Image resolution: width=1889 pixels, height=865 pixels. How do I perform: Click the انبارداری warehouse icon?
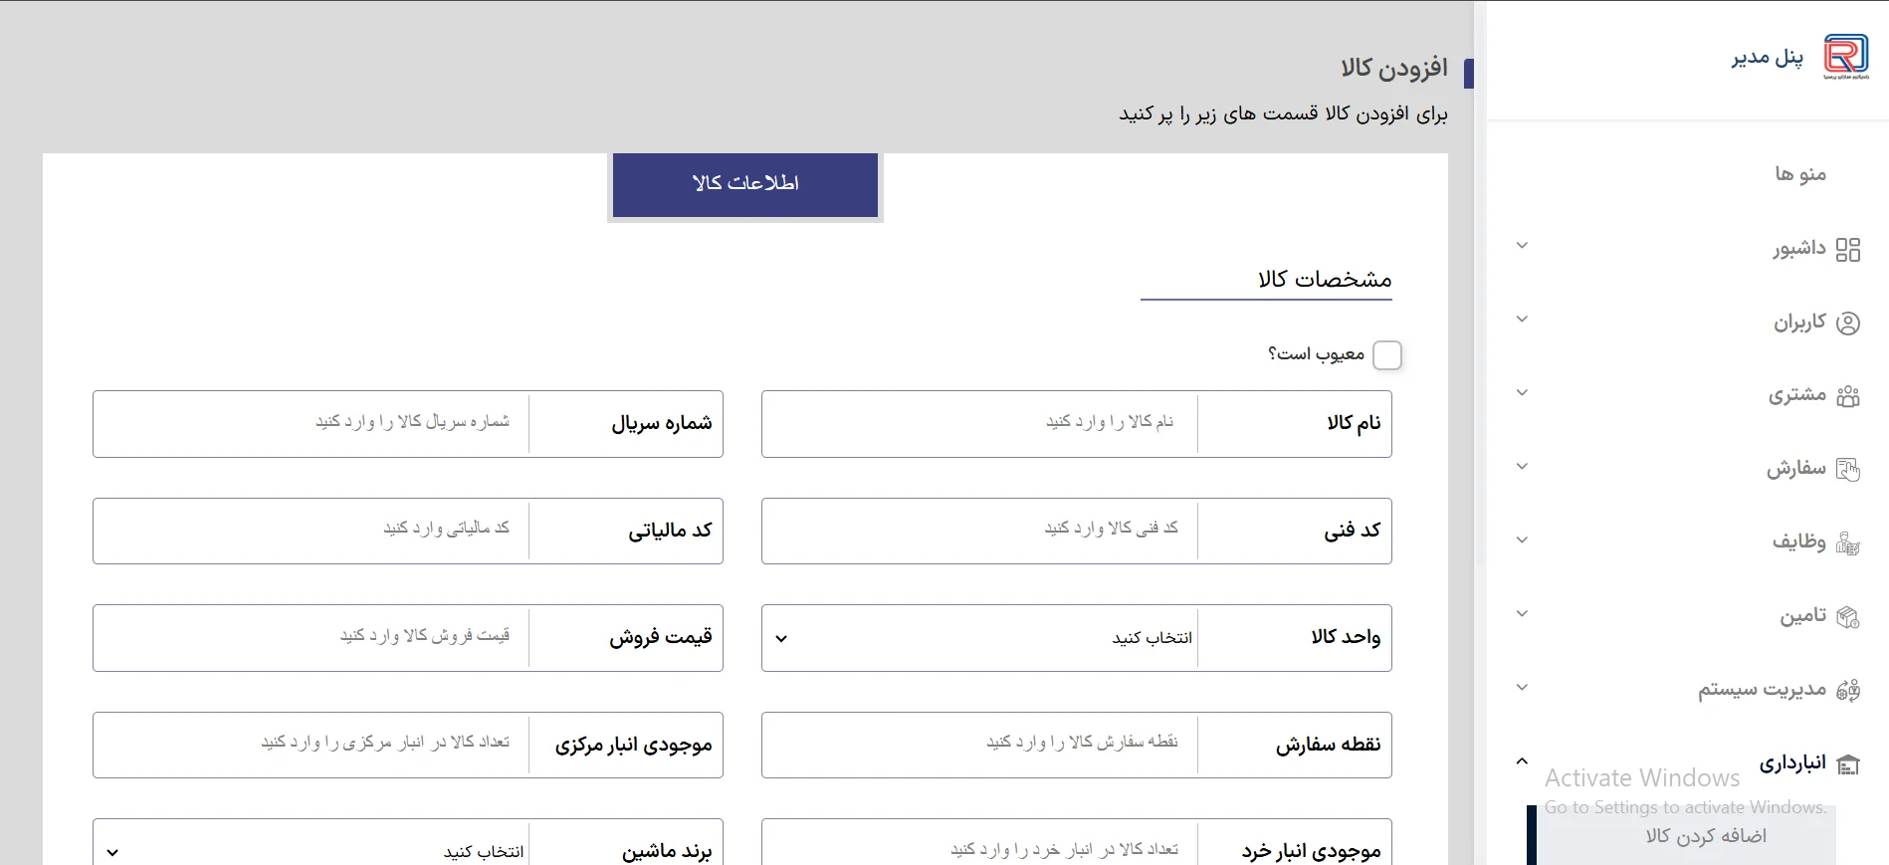click(x=1847, y=764)
